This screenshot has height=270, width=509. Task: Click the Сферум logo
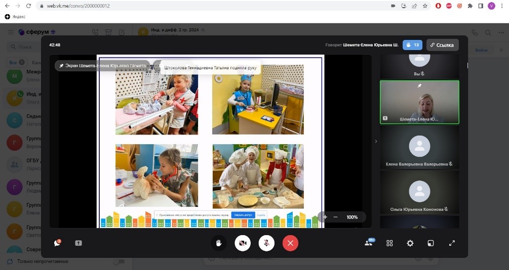[x=37, y=32]
